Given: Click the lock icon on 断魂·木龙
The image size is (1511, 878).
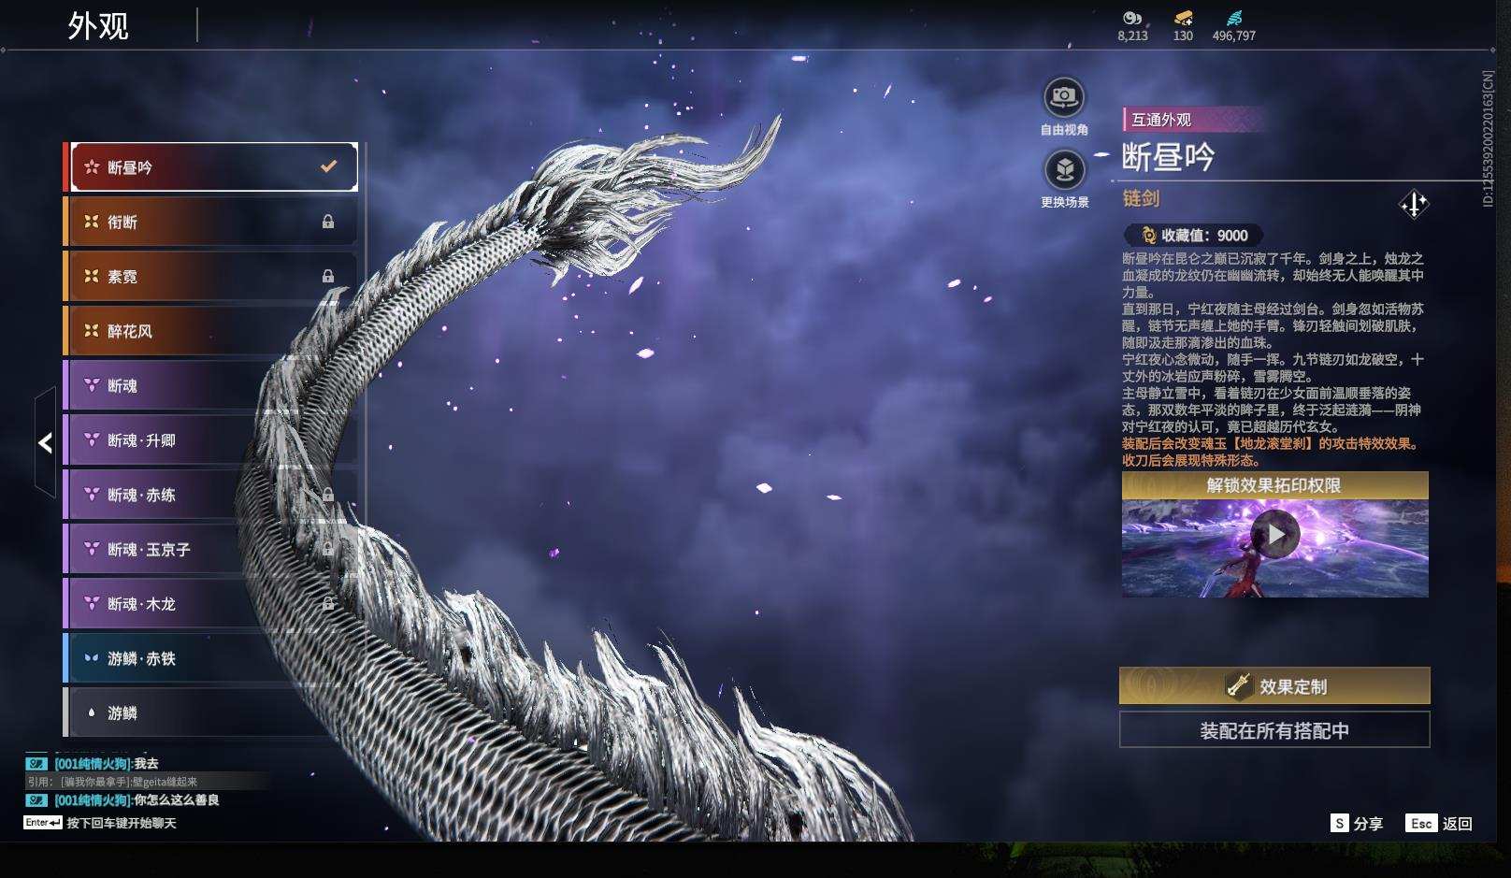Looking at the screenshot, I should [327, 603].
